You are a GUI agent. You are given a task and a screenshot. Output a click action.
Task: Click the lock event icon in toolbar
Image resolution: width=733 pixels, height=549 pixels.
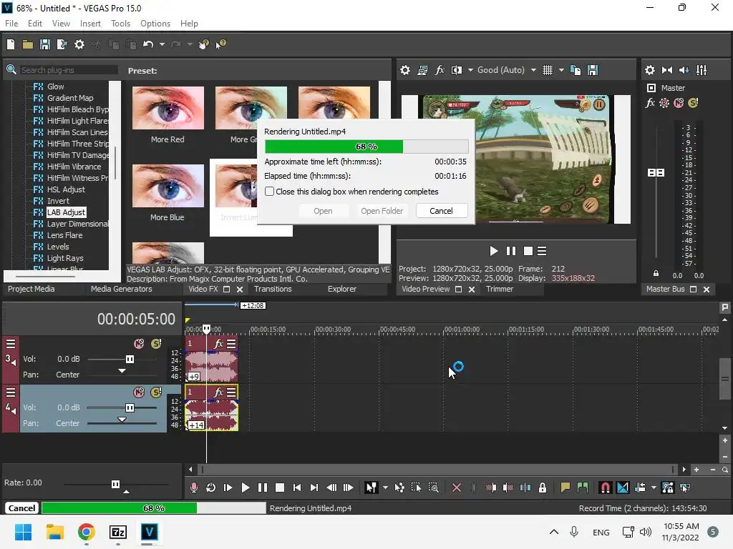coord(543,488)
